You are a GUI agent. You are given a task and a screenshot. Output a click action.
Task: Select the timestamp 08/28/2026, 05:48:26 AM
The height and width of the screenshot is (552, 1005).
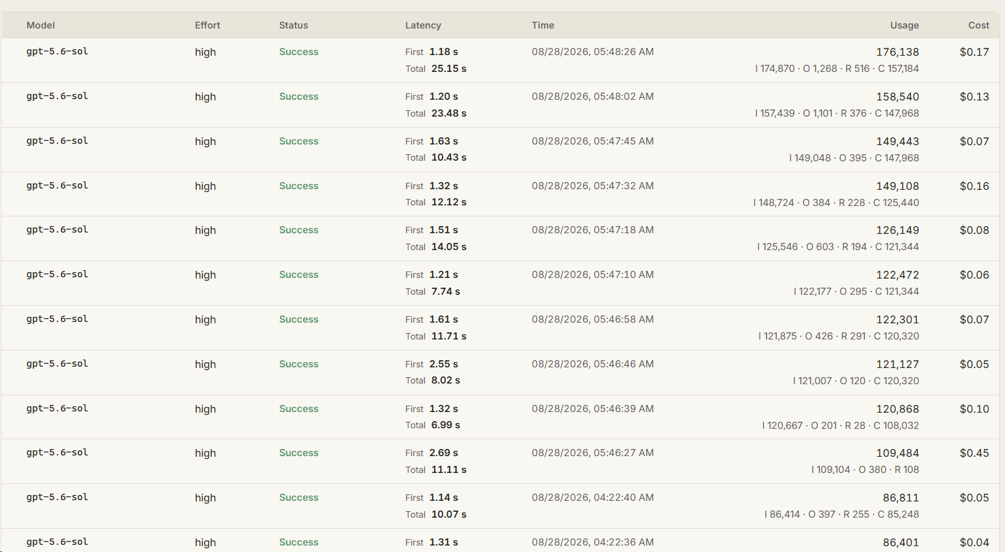[593, 52]
